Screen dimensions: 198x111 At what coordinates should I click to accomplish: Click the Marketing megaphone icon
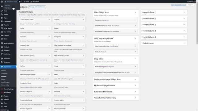(2, 54)
